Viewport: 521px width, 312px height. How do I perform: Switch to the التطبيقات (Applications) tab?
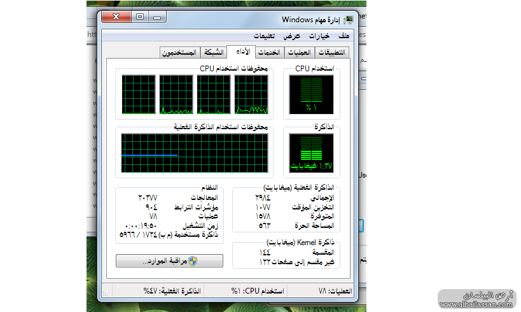[x=331, y=53]
